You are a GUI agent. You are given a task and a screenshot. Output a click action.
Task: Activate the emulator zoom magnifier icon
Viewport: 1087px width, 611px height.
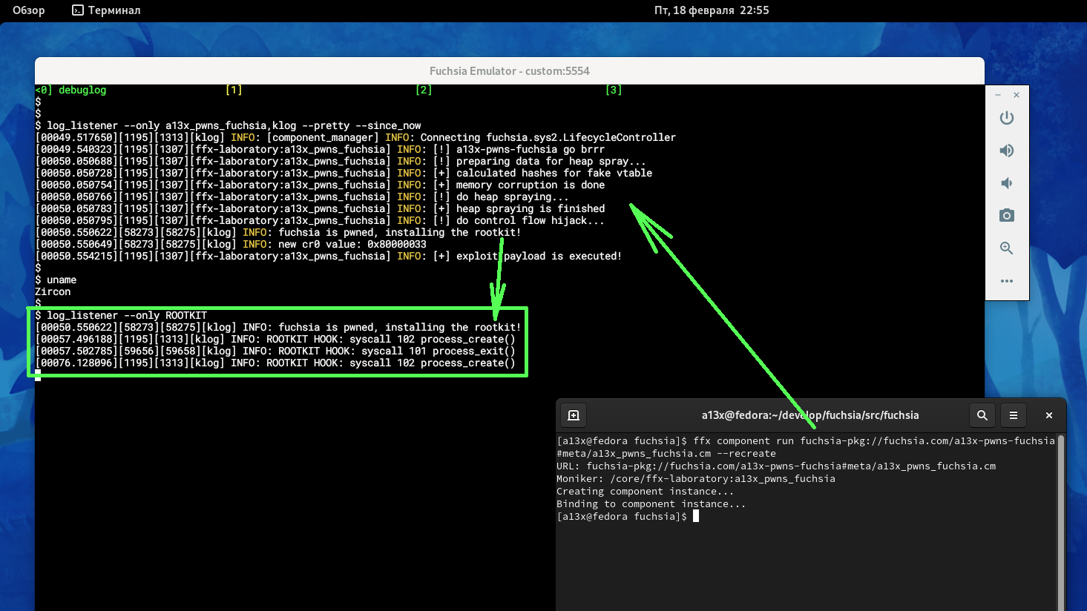coord(1006,248)
